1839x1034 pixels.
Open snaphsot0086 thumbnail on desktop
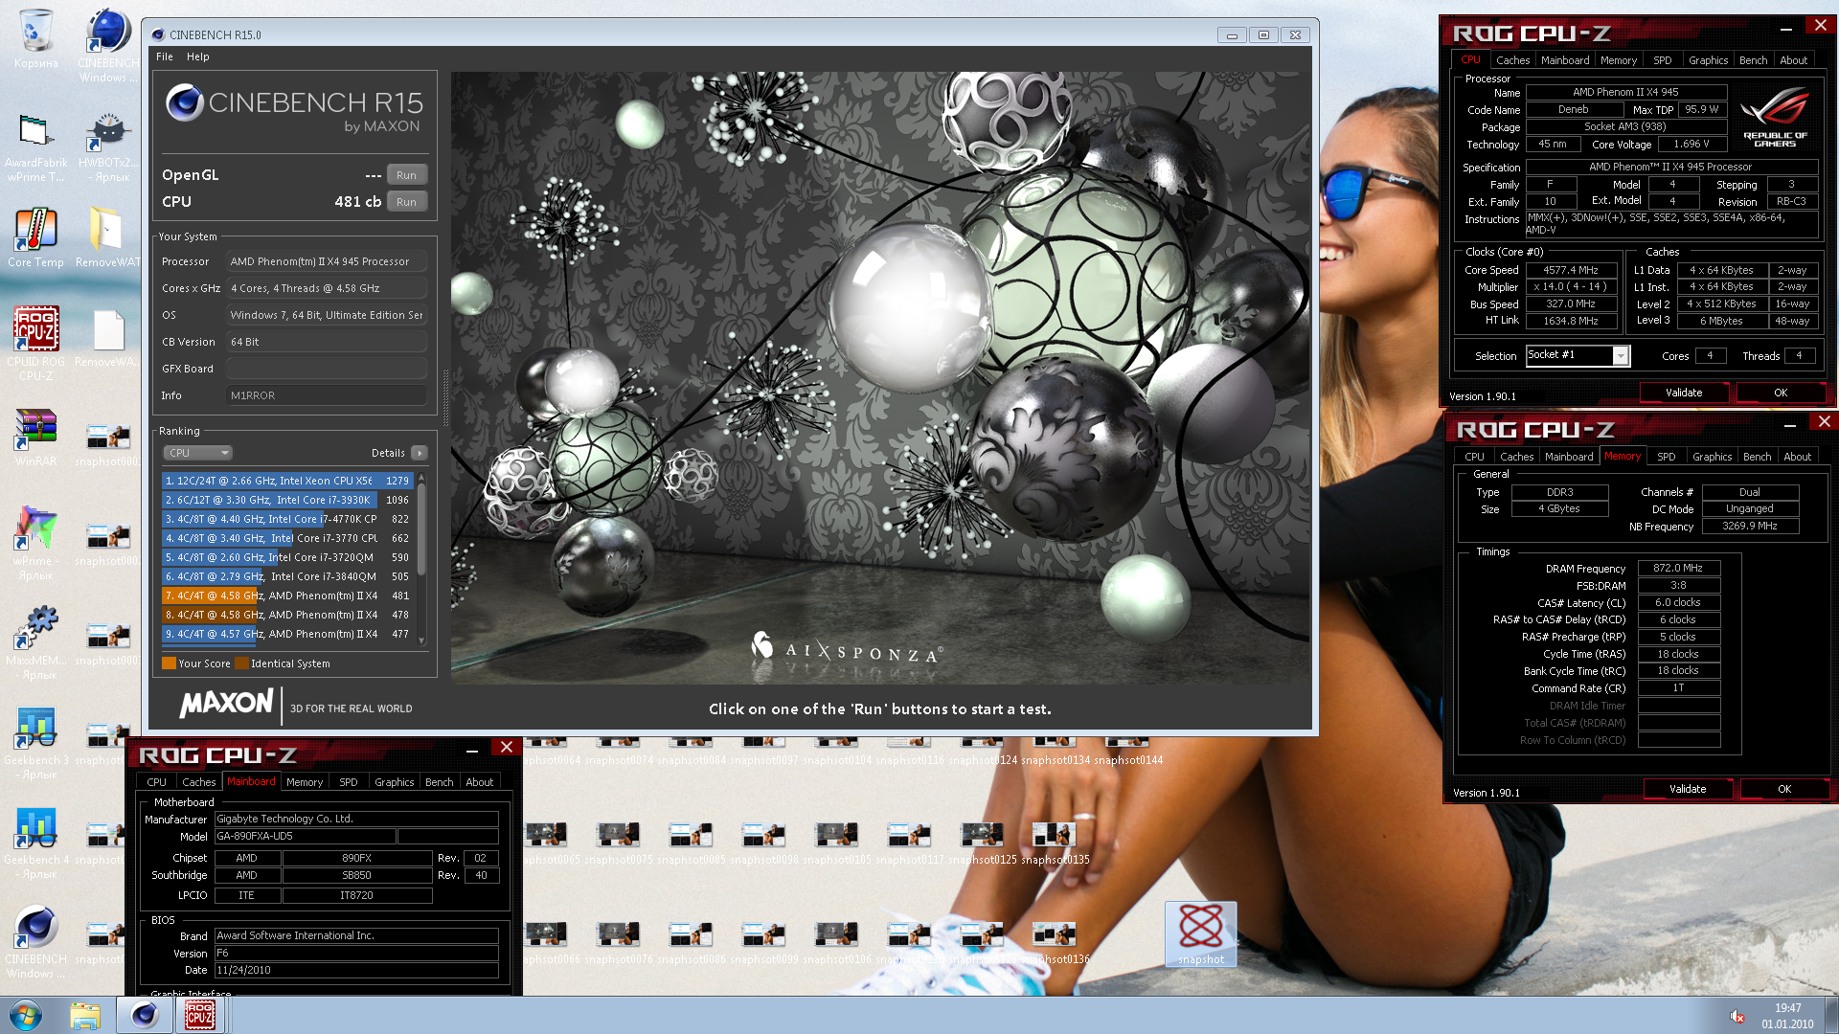click(x=691, y=942)
